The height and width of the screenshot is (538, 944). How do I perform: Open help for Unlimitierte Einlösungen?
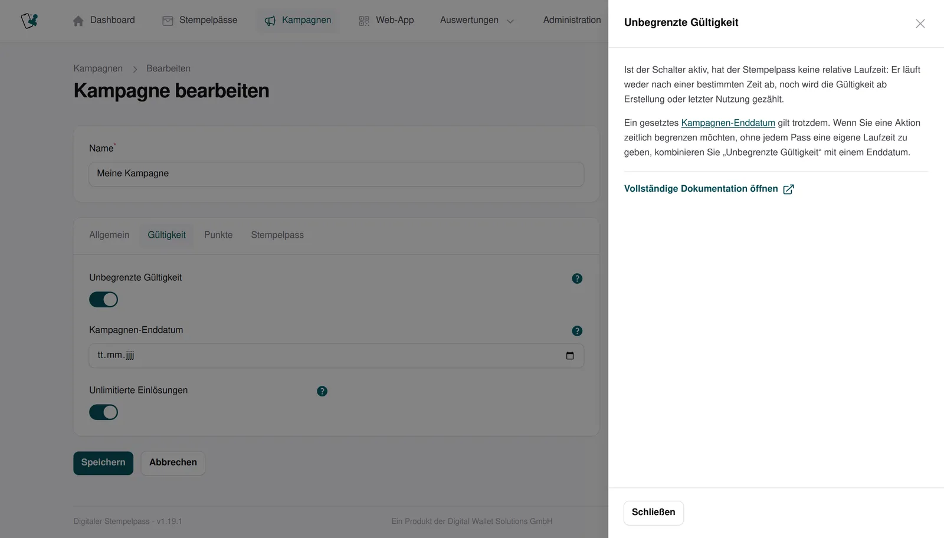pos(322,391)
